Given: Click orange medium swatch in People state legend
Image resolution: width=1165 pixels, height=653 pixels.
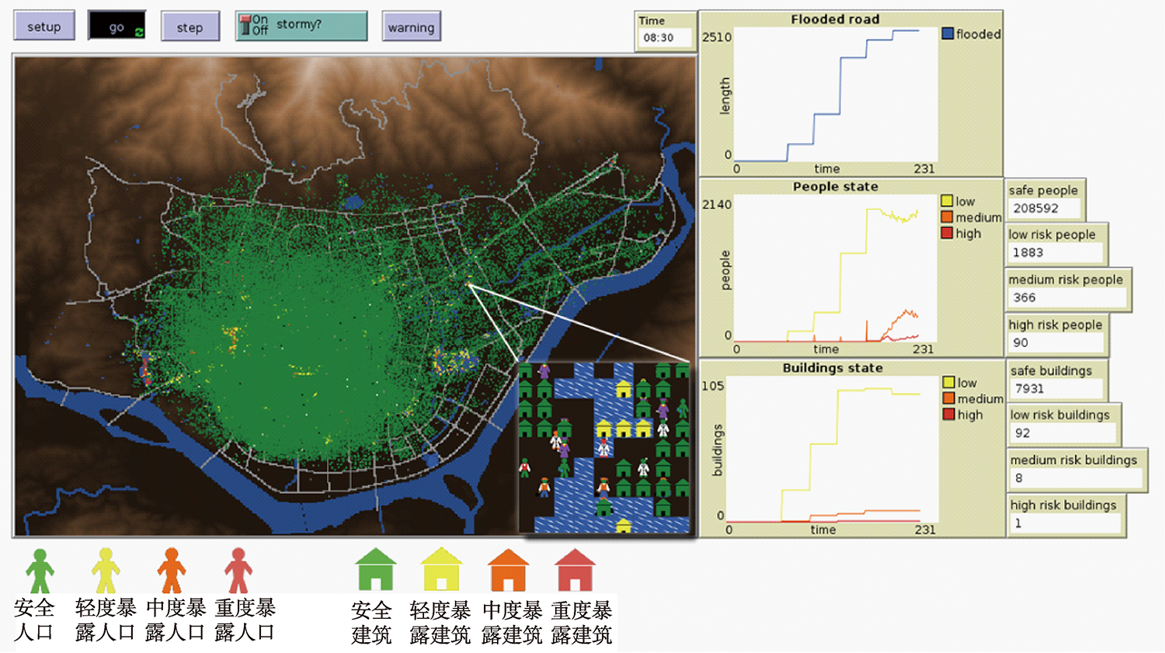Looking at the screenshot, I should pos(947,217).
